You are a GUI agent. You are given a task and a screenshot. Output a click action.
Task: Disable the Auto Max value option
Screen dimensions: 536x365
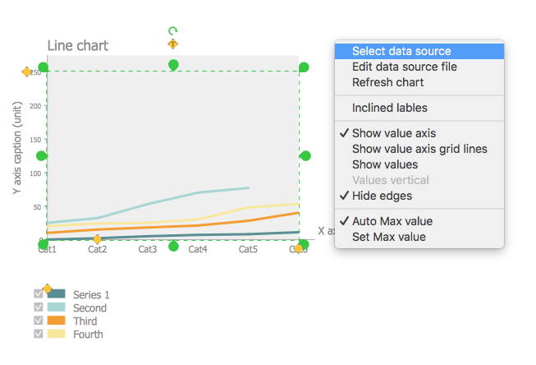[392, 221]
